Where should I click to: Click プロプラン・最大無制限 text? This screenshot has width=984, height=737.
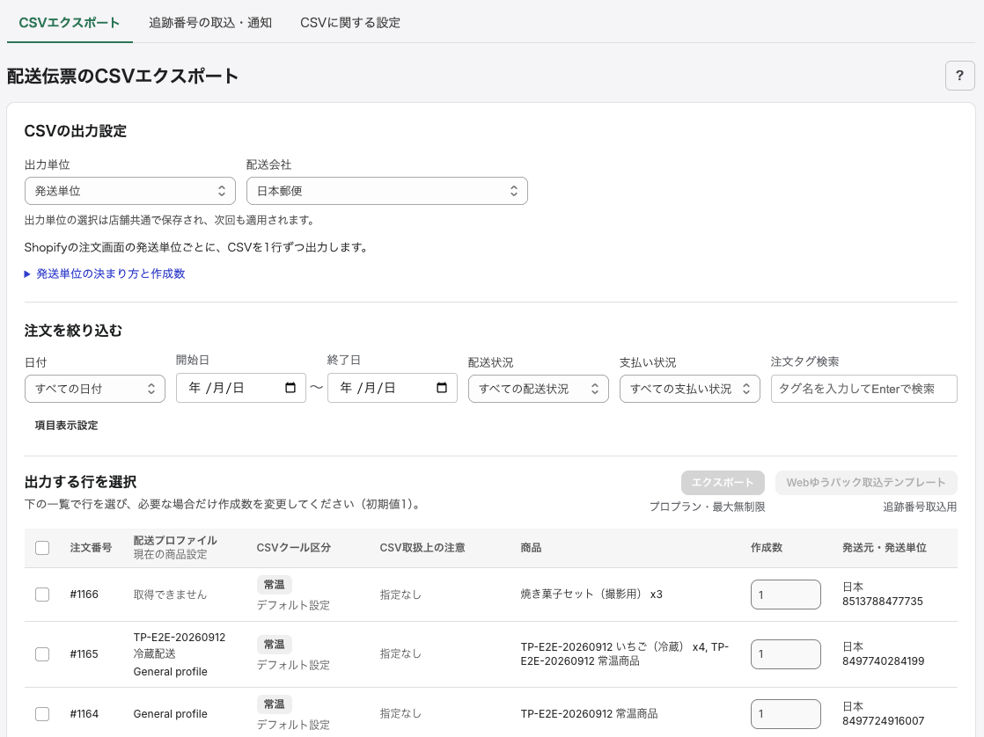pyautogui.click(x=708, y=507)
